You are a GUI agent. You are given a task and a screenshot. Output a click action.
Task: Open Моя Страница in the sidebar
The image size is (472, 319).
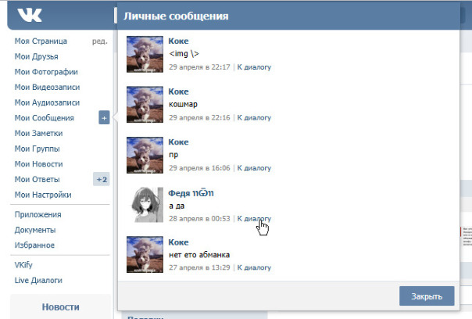pos(41,41)
